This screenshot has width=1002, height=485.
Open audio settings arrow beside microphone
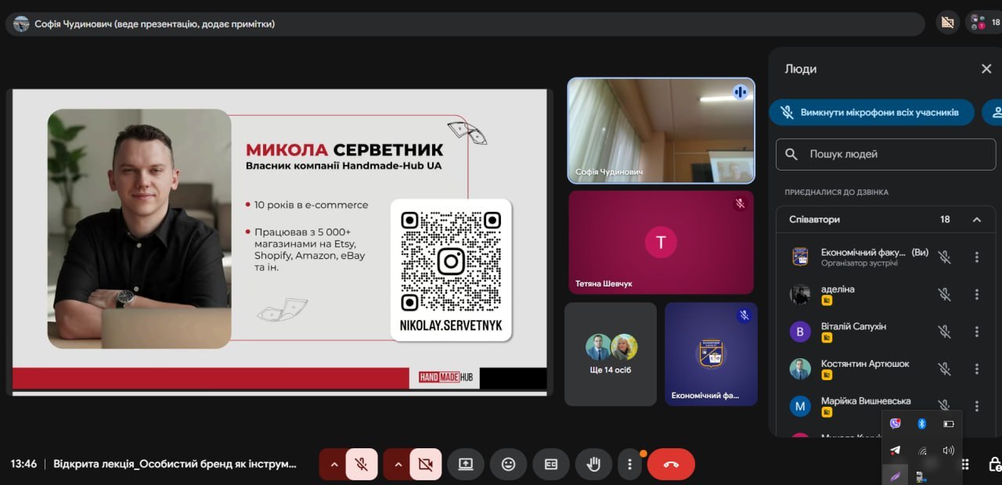coord(333,464)
